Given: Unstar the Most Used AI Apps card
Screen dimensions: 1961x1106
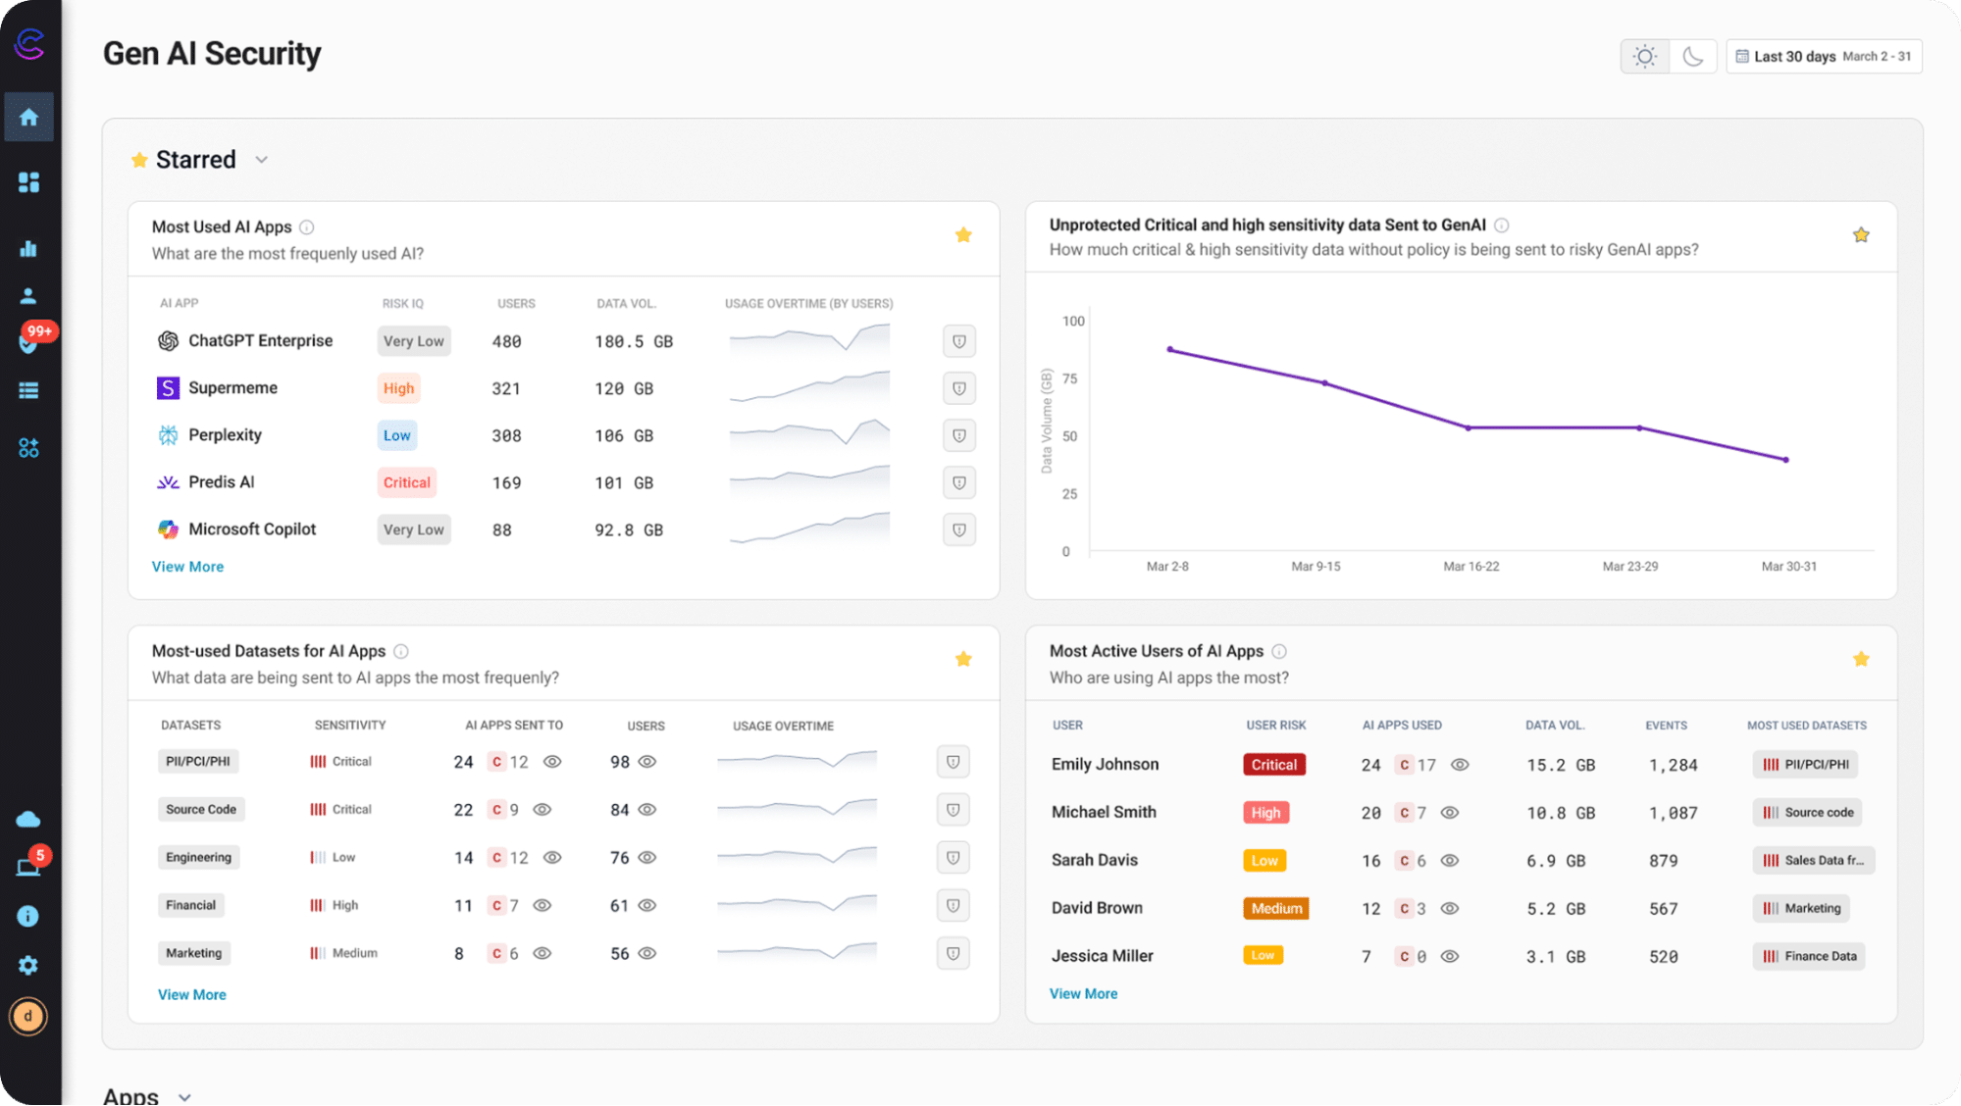Looking at the screenshot, I should [x=963, y=234].
